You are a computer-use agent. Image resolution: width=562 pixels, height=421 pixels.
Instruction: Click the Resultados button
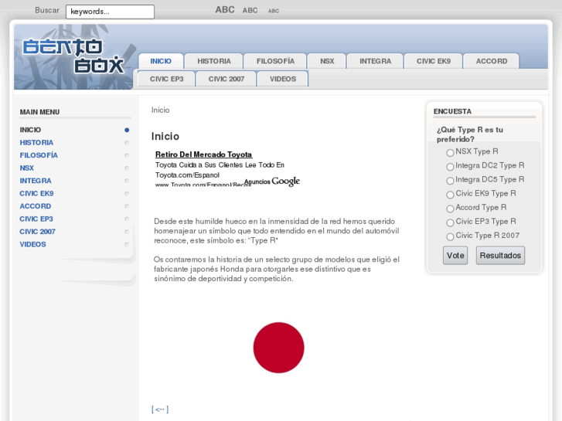pyautogui.click(x=500, y=256)
